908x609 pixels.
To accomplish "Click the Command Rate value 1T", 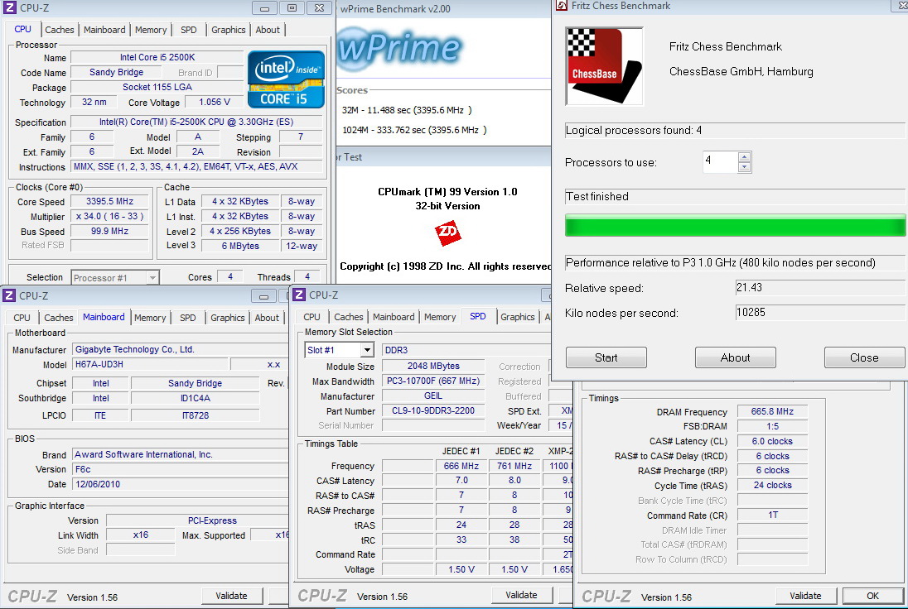I will (772, 515).
